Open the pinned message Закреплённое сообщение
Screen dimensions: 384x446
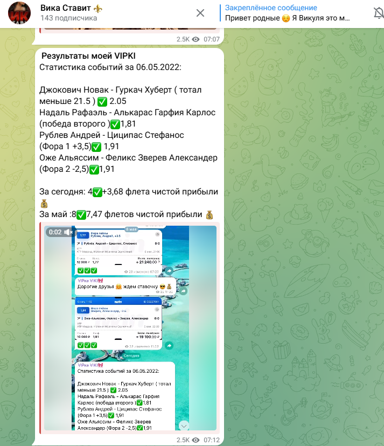pyautogui.click(x=288, y=13)
